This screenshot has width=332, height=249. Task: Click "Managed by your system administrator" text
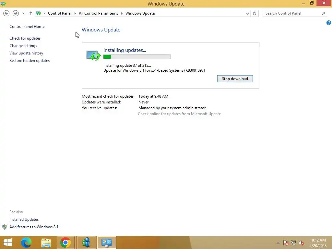172,108
